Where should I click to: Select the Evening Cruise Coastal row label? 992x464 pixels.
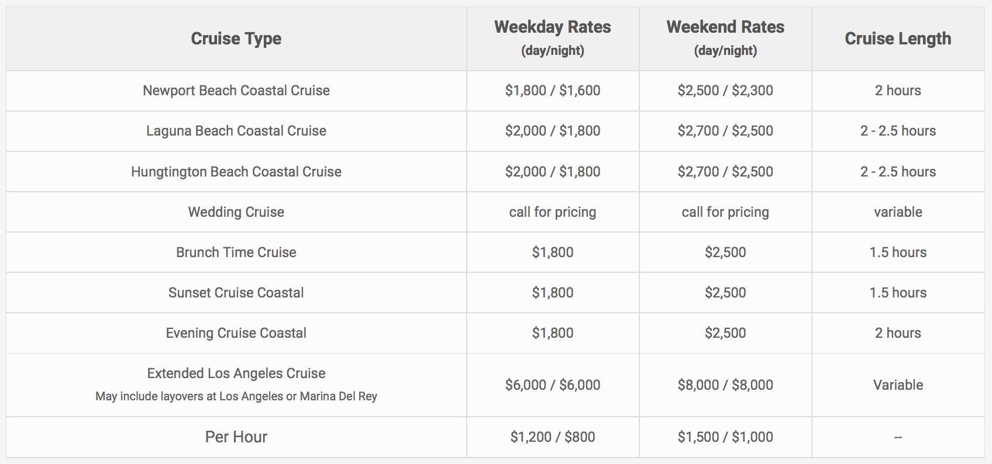[236, 333]
